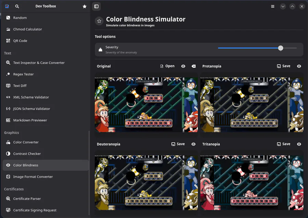Click the Severity slider handle
Image resolution: width=308 pixels, height=218 pixels.
(x=281, y=48)
